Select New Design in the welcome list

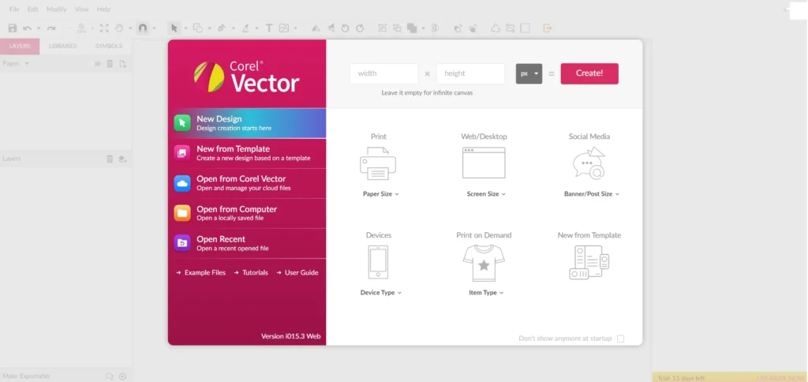pyautogui.click(x=247, y=123)
